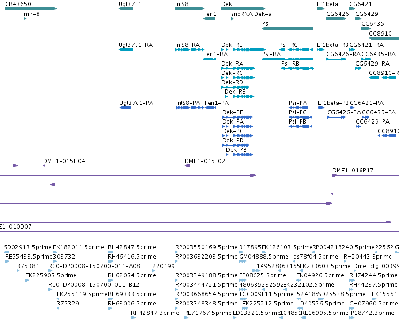399x320 pixels.
Task: Click the Dek-PB protein label
Action: [236, 150]
